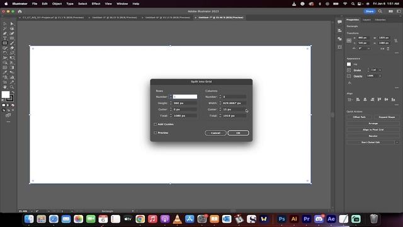The image size is (403, 227).
Task: Adjust the Columns Gutter stepper
Action: pyautogui.click(x=220, y=109)
